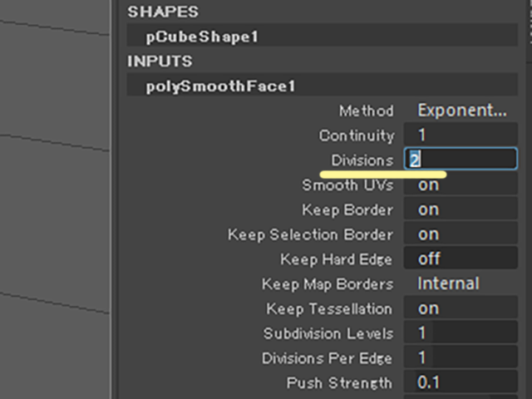The width and height of the screenshot is (532, 399).
Task: Toggle the Keep Tessellation value
Action: pos(461,308)
